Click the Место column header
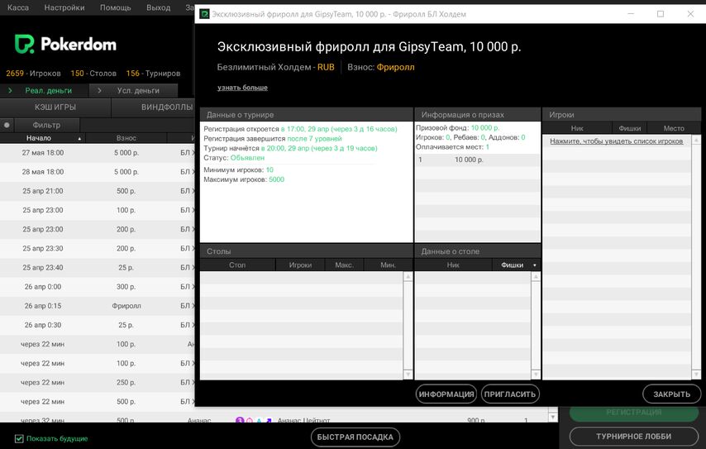The image size is (706, 449). pyautogui.click(x=674, y=128)
